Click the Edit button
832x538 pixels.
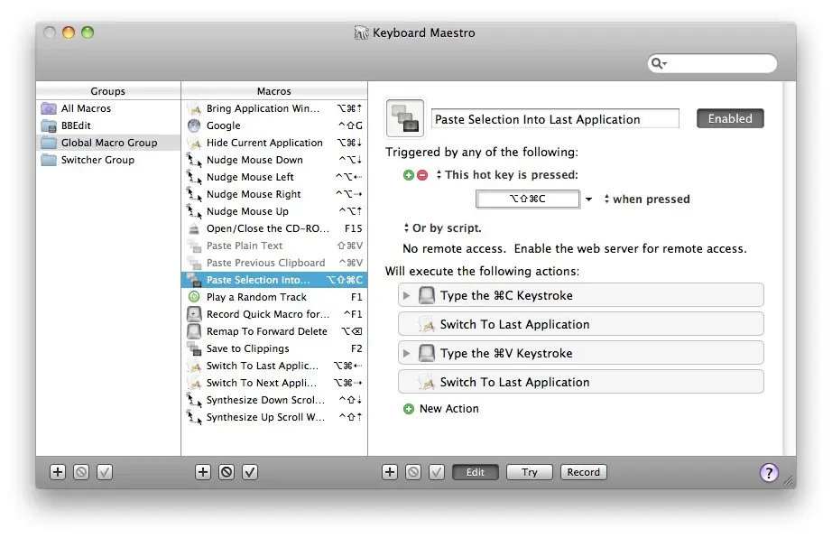(476, 472)
